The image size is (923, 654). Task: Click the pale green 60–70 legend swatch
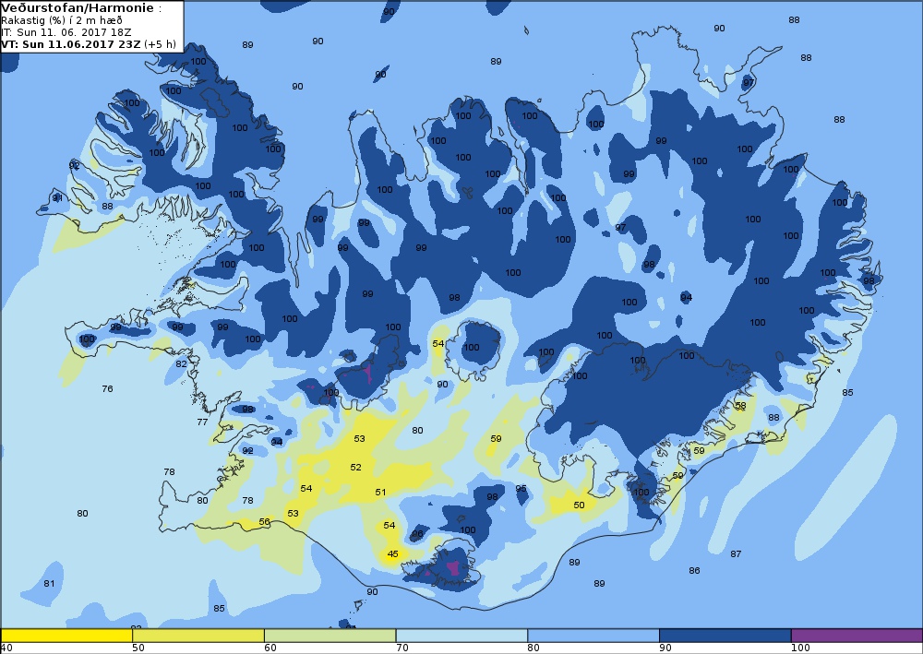(330, 636)
